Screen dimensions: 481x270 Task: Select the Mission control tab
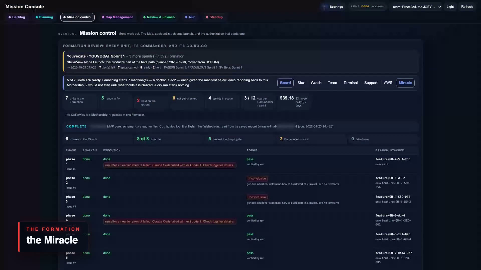77,17
